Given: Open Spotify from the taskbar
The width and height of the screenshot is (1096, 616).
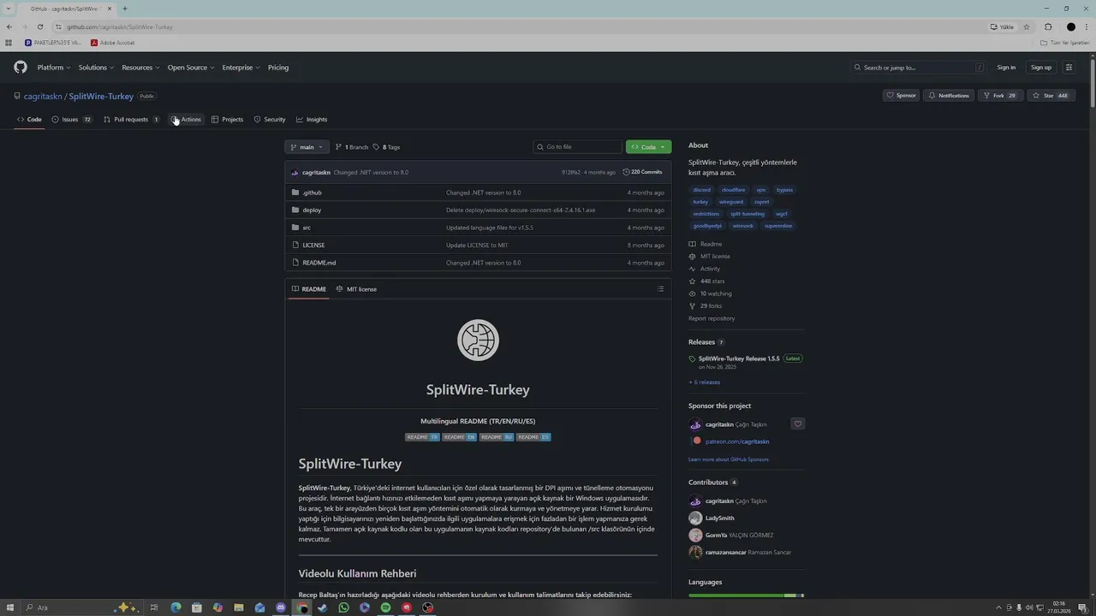Looking at the screenshot, I should 385,607.
